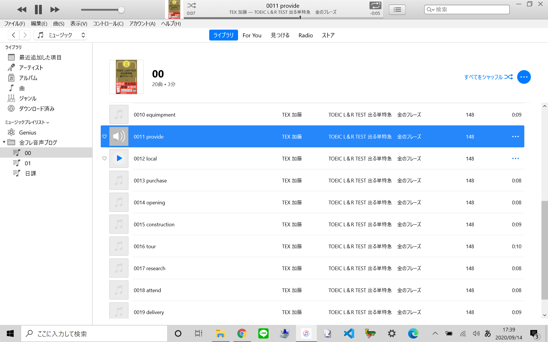
Task: Pause the current playback
Action: point(38,10)
